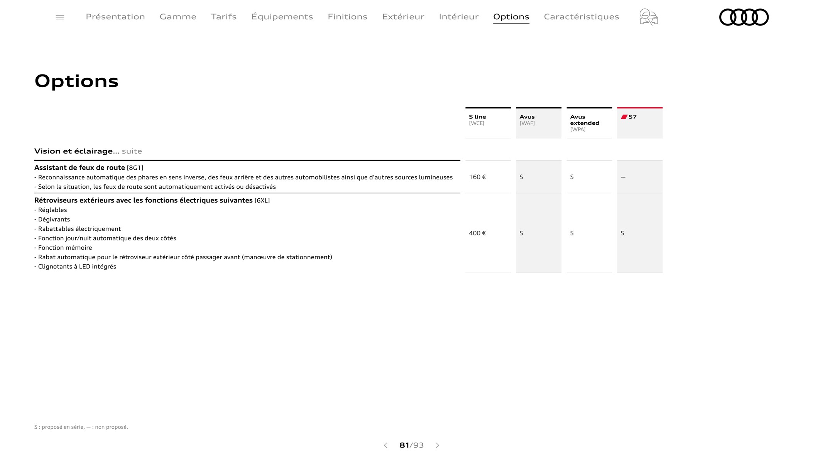This screenshot has height=463, width=823.
Task: Click 'Assistant de feux de route [8G1]' title
Action: coord(89,167)
